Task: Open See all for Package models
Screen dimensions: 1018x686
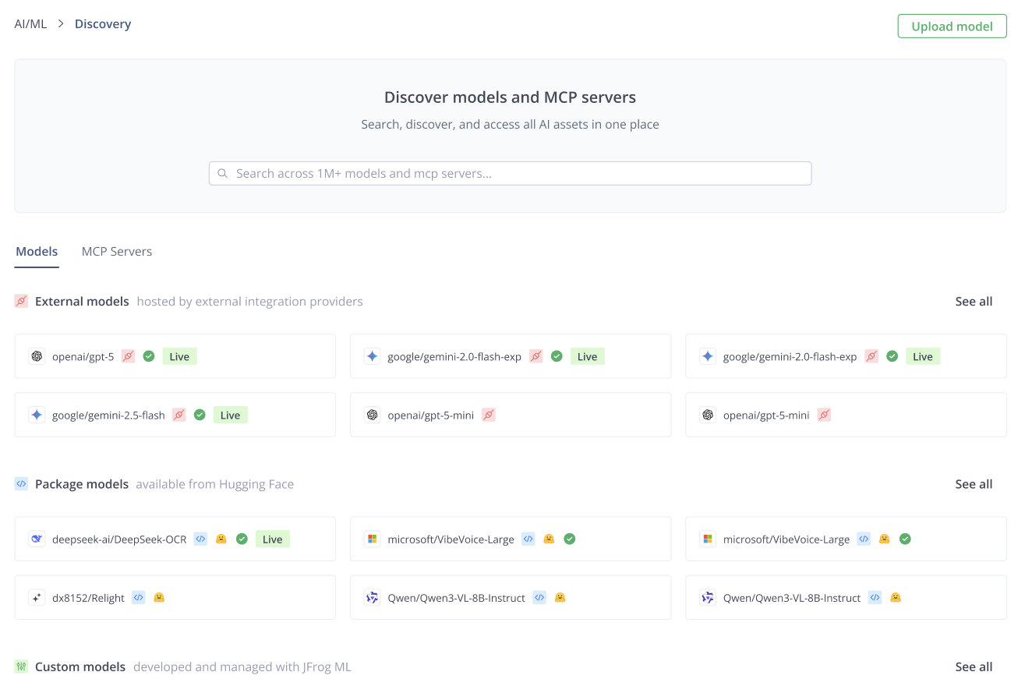Action: (x=974, y=484)
